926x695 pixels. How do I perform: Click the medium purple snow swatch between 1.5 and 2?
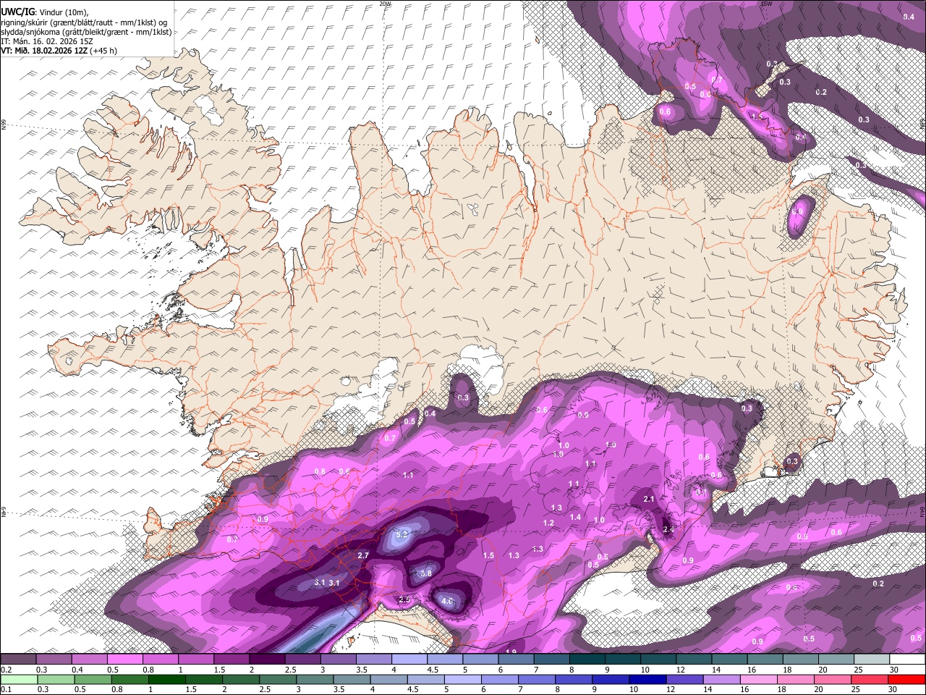point(232,659)
